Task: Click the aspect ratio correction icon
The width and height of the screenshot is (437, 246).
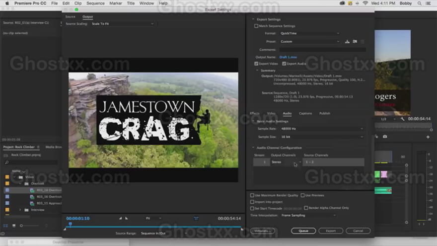Action: 196,218
